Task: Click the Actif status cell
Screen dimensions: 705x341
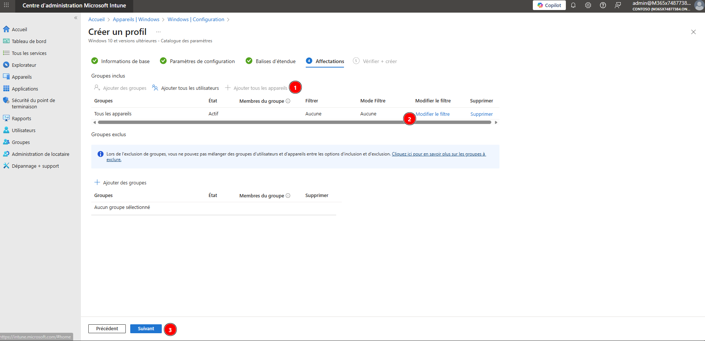Action: [213, 114]
